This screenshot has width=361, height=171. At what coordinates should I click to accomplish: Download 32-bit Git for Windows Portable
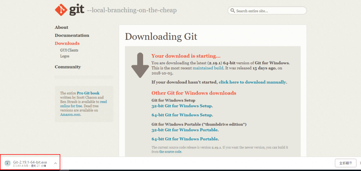tap(185, 130)
